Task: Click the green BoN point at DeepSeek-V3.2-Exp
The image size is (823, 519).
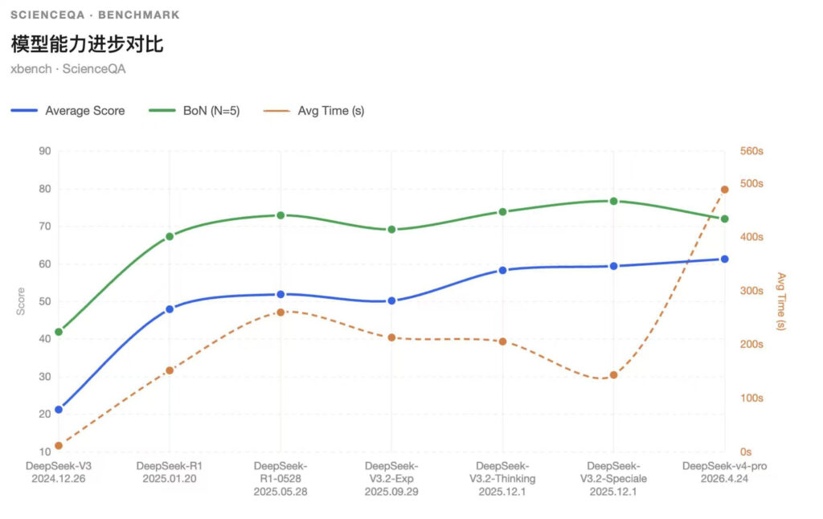Action: (391, 230)
